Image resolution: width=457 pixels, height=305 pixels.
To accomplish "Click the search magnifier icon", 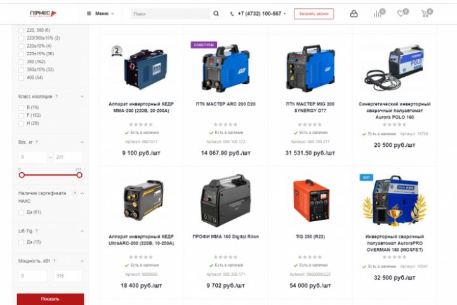I will point(216,13).
